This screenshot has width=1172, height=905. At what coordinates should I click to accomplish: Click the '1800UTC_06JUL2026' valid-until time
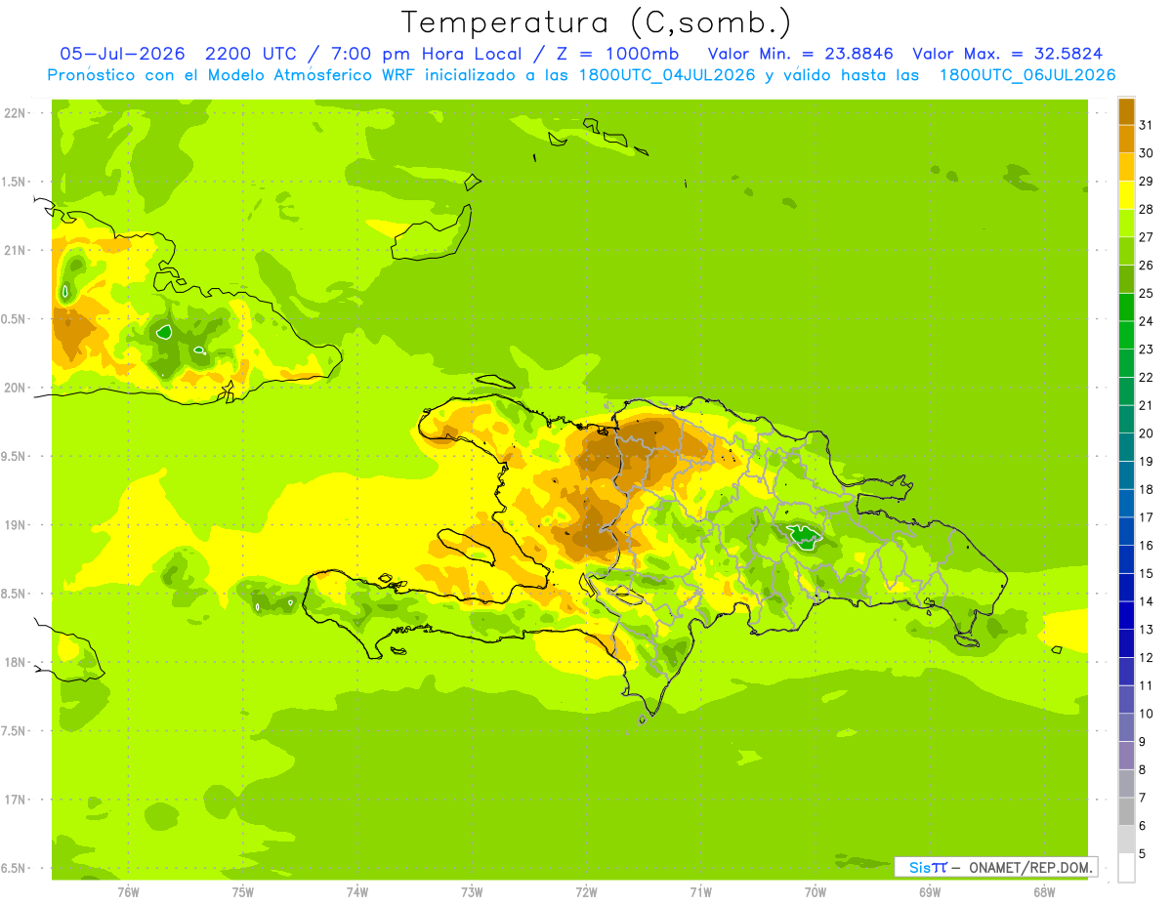(x=1027, y=75)
